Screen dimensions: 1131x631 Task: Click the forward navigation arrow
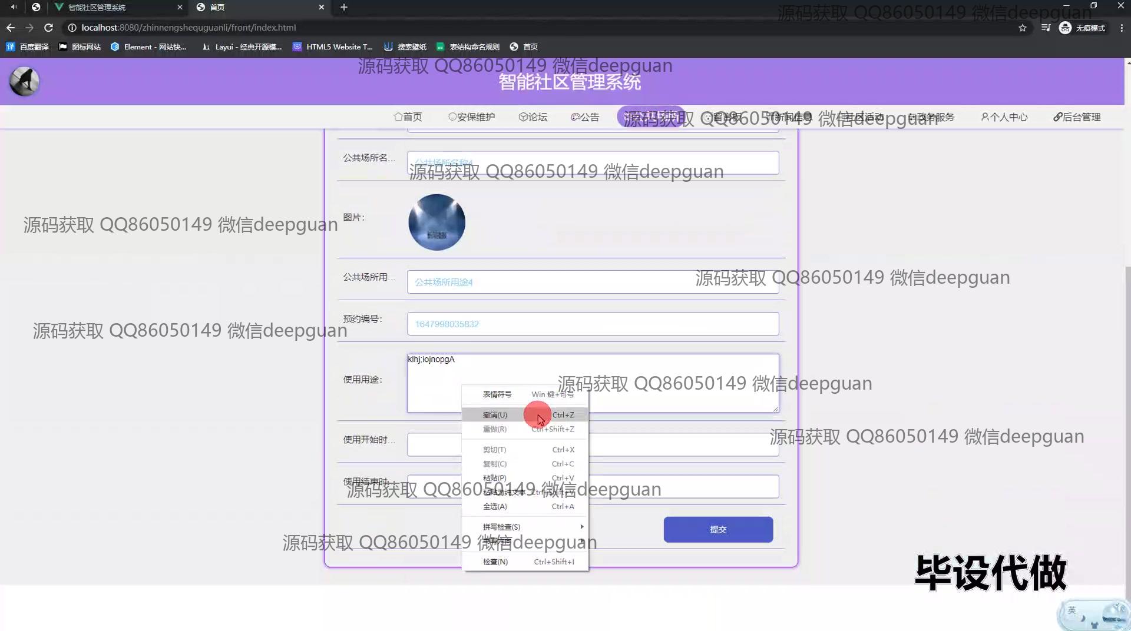click(x=29, y=28)
